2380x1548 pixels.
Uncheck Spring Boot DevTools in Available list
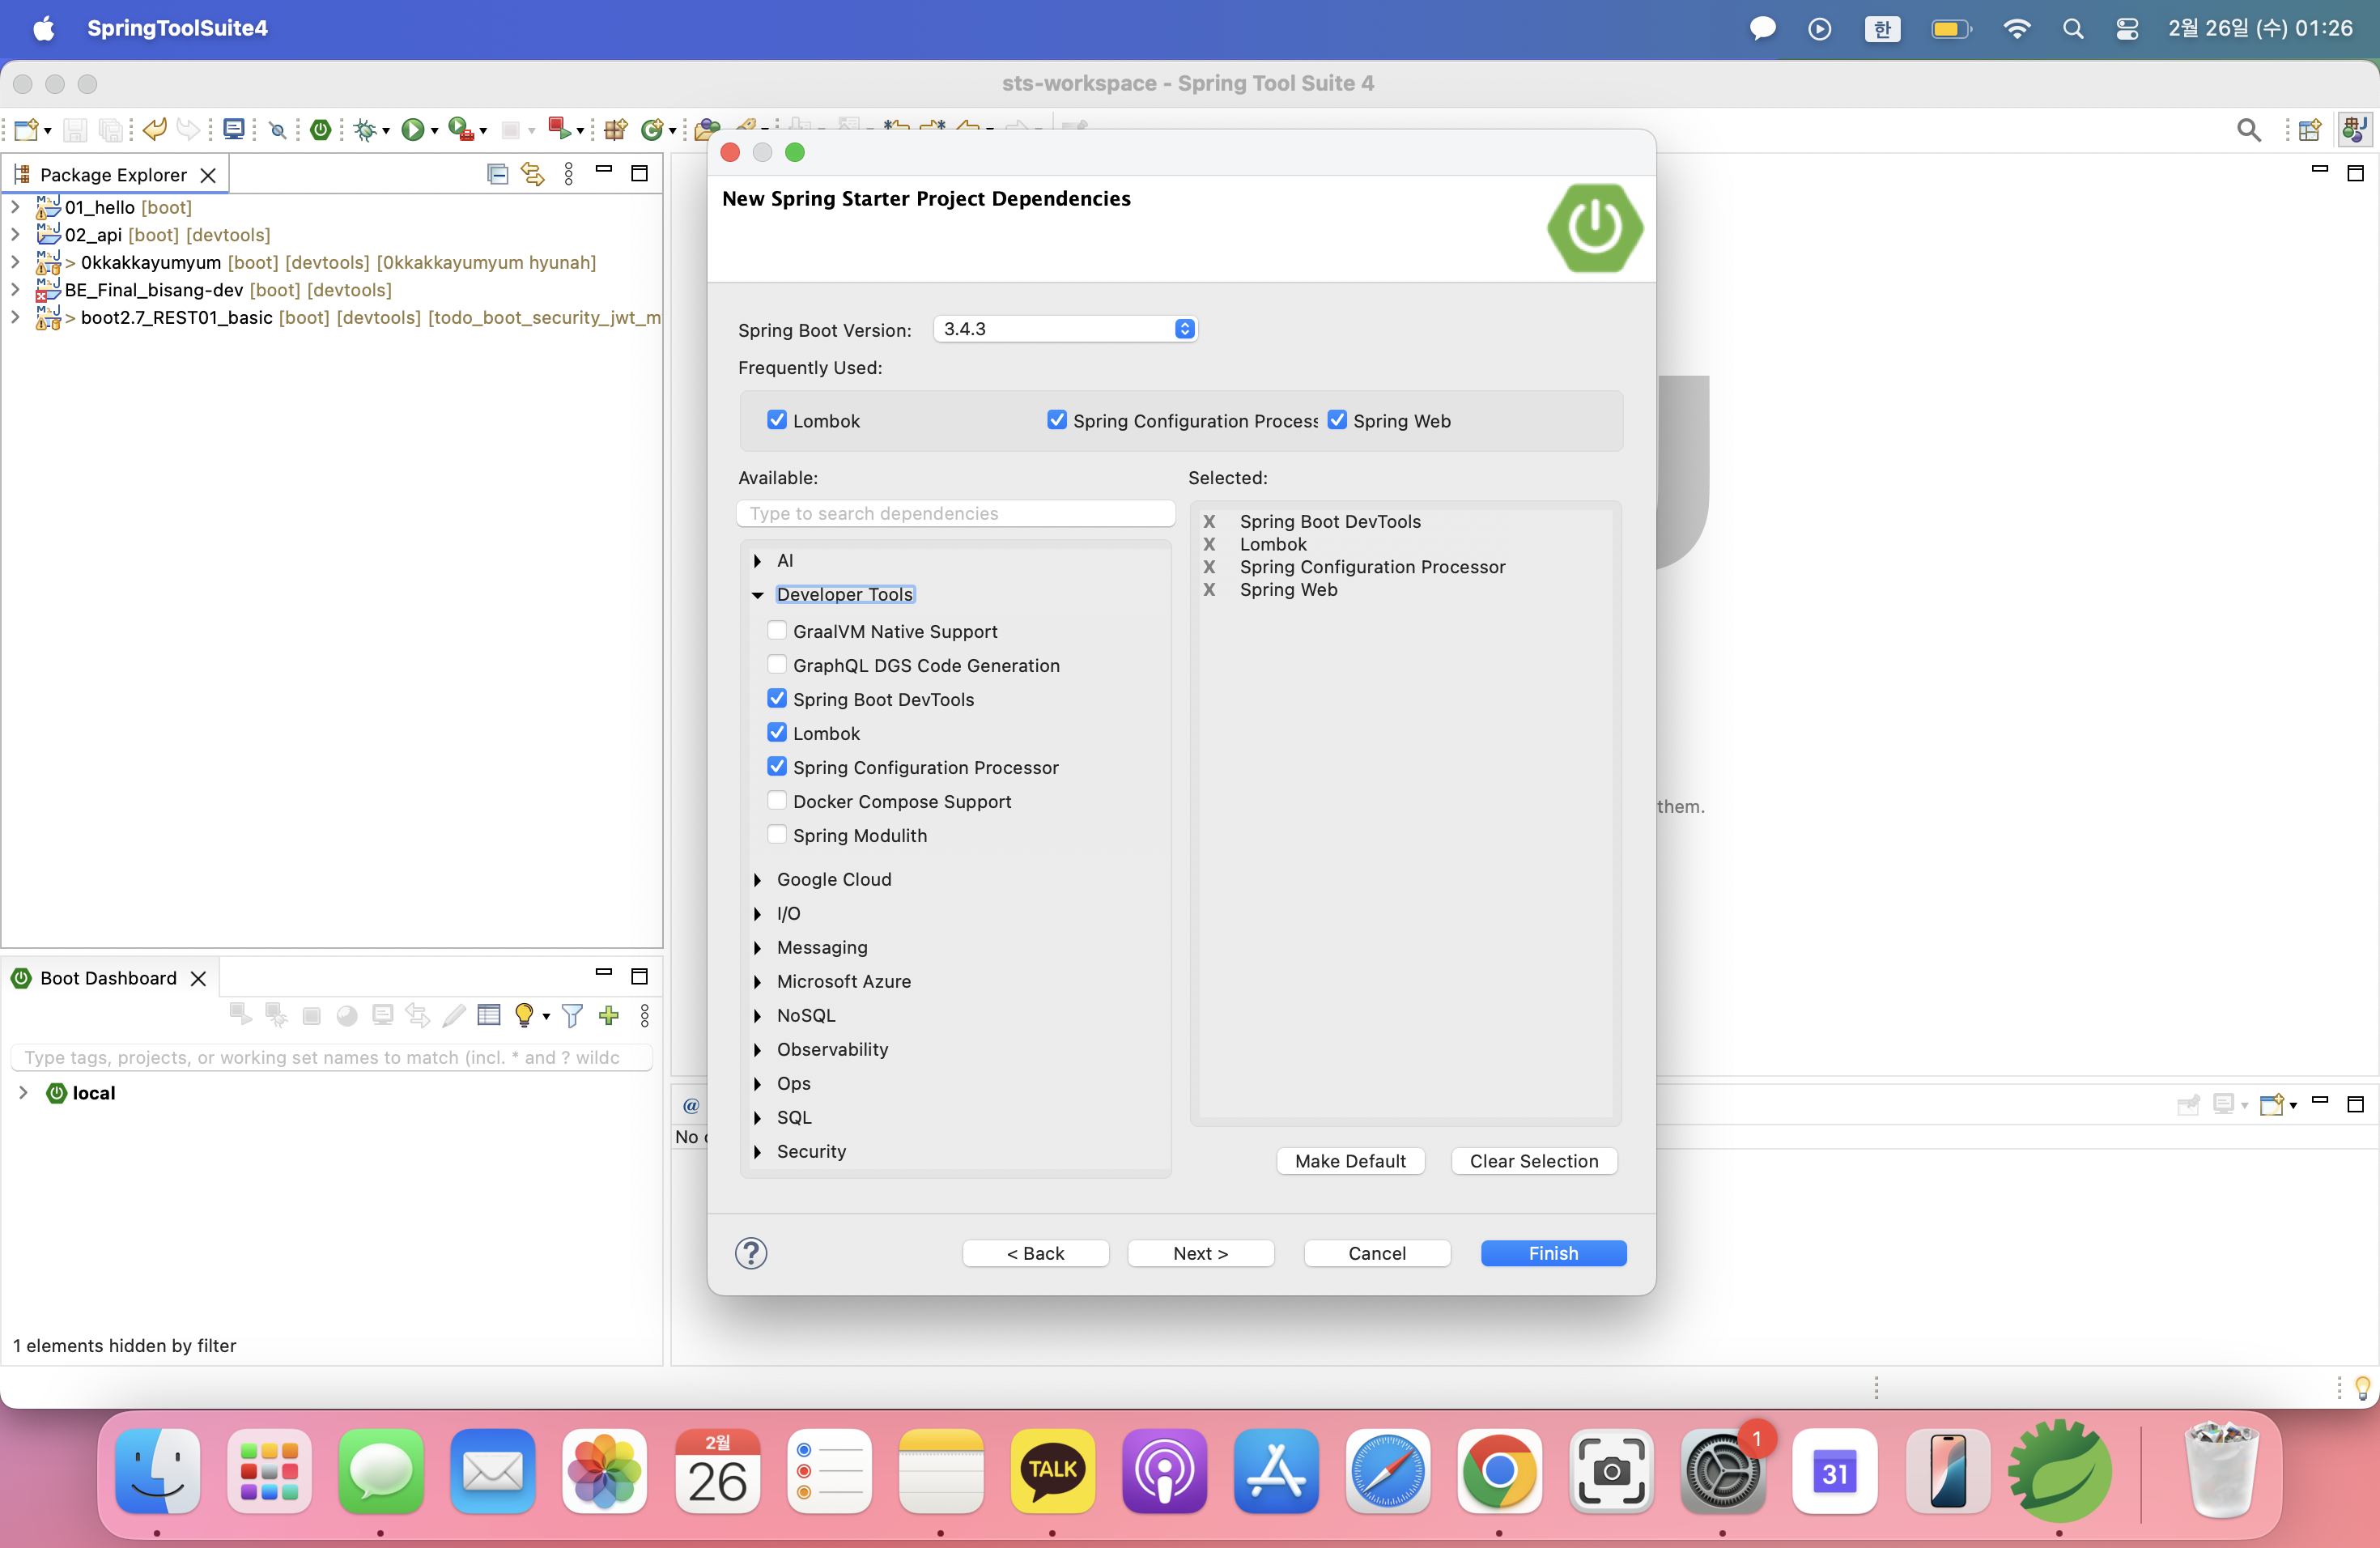point(777,699)
